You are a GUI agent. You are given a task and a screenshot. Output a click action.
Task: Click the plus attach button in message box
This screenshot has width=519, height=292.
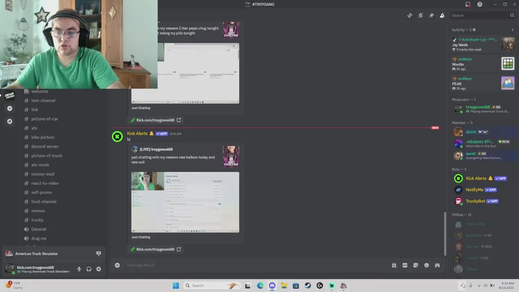click(117, 265)
